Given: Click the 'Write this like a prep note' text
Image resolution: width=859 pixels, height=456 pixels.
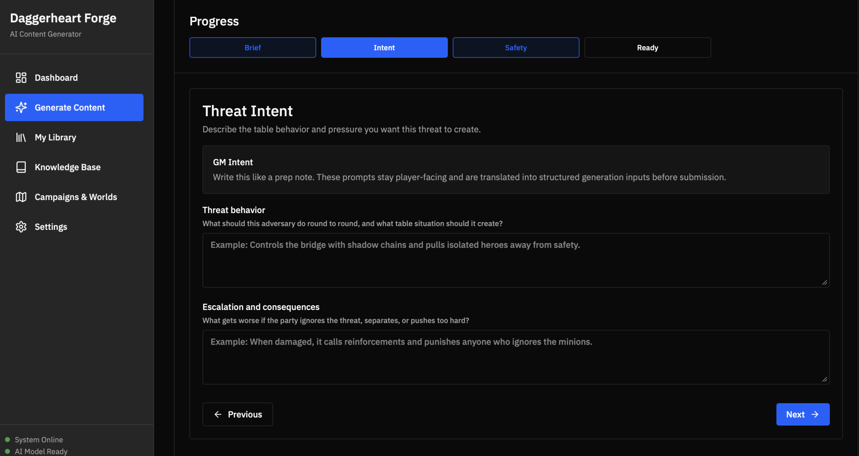Looking at the screenshot, I should (469, 177).
